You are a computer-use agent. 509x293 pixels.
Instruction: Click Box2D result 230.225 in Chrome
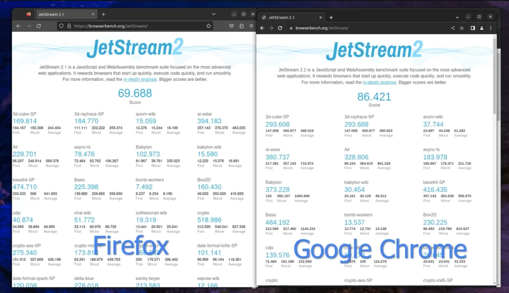coord(435,222)
